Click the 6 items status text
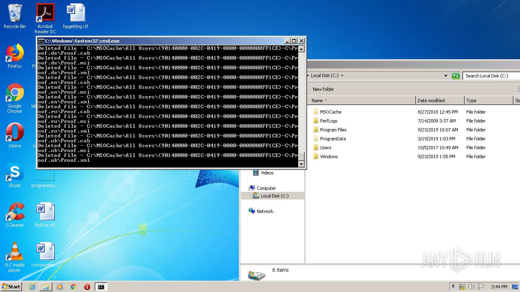 280,270
